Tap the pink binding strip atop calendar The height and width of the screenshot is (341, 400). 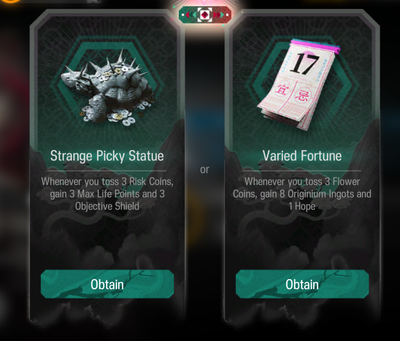click(315, 45)
